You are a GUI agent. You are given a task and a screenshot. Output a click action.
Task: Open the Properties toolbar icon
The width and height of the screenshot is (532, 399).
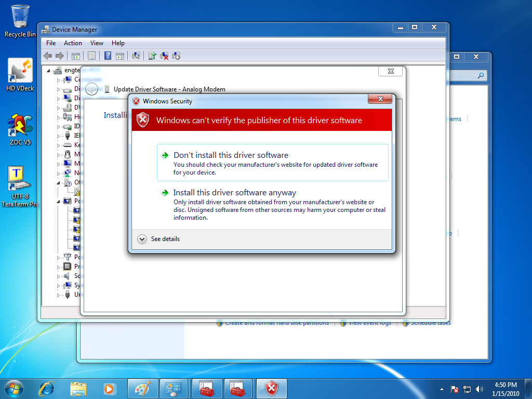[x=92, y=56]
